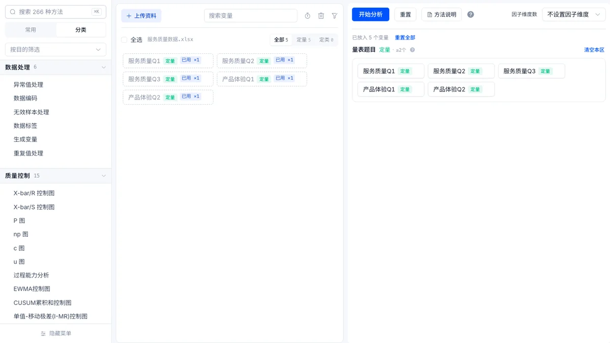Click 服务质量Q2 chip in 量表题目 area

461,71
